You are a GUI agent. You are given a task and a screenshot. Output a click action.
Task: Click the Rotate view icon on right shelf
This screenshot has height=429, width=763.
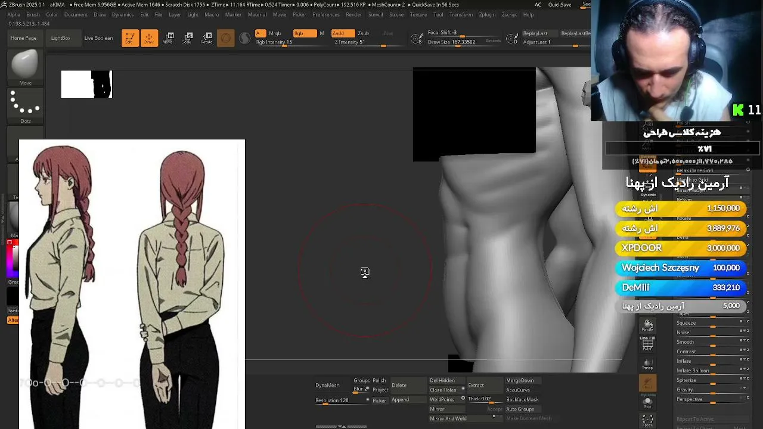click(648, 325)
